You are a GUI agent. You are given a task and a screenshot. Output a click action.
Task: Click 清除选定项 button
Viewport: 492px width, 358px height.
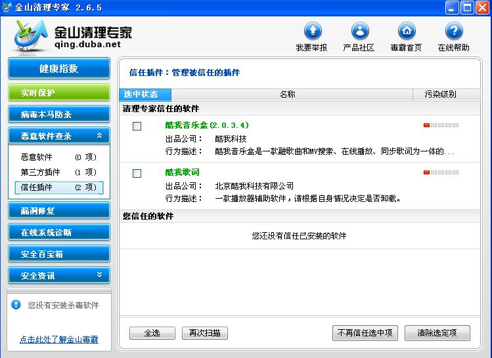click(x=437, y=332)
